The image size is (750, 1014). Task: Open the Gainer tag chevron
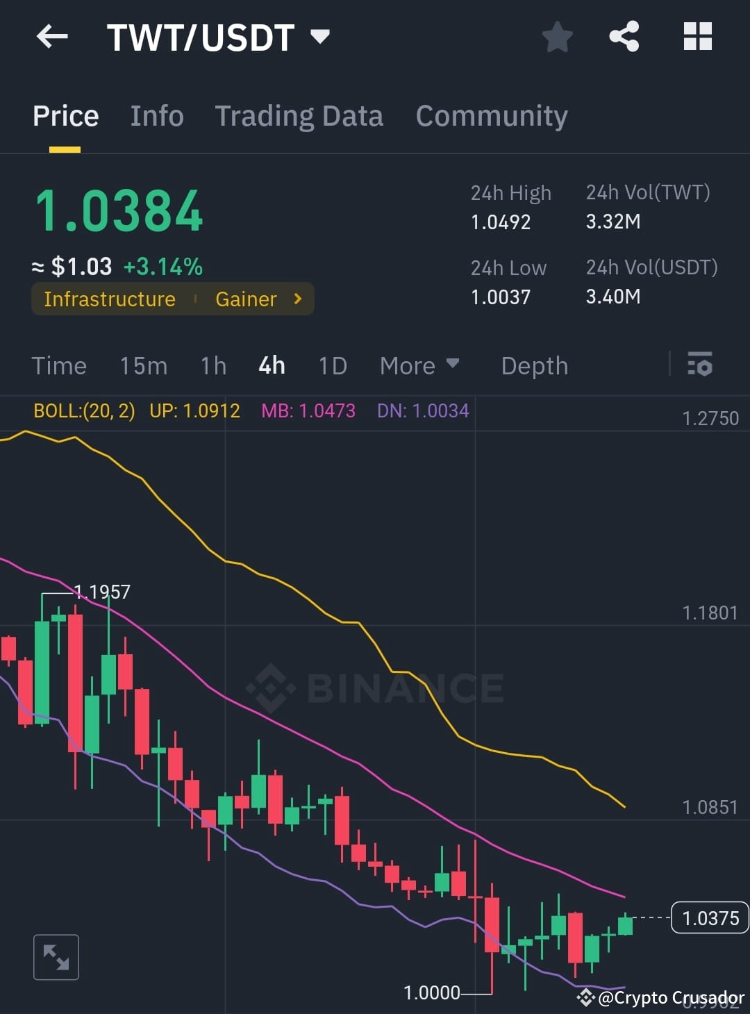click(297, 299)
